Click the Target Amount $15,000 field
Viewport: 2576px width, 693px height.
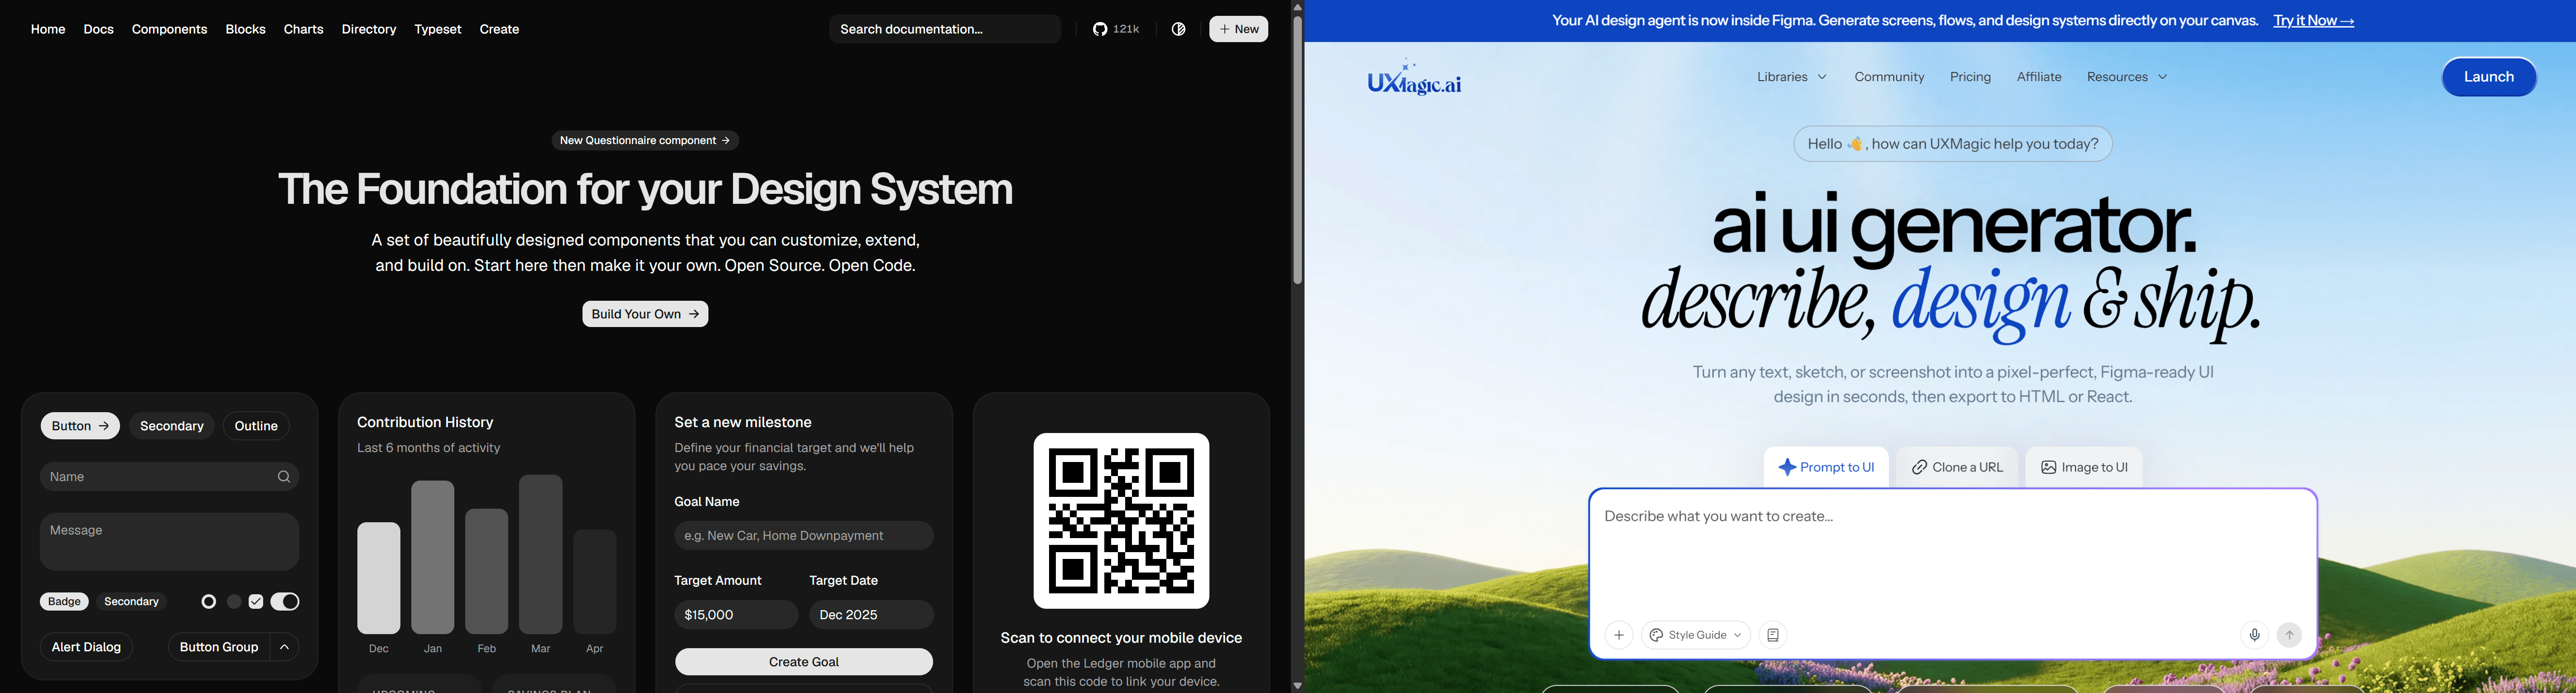pyautogui.click(x=736, y=615)
